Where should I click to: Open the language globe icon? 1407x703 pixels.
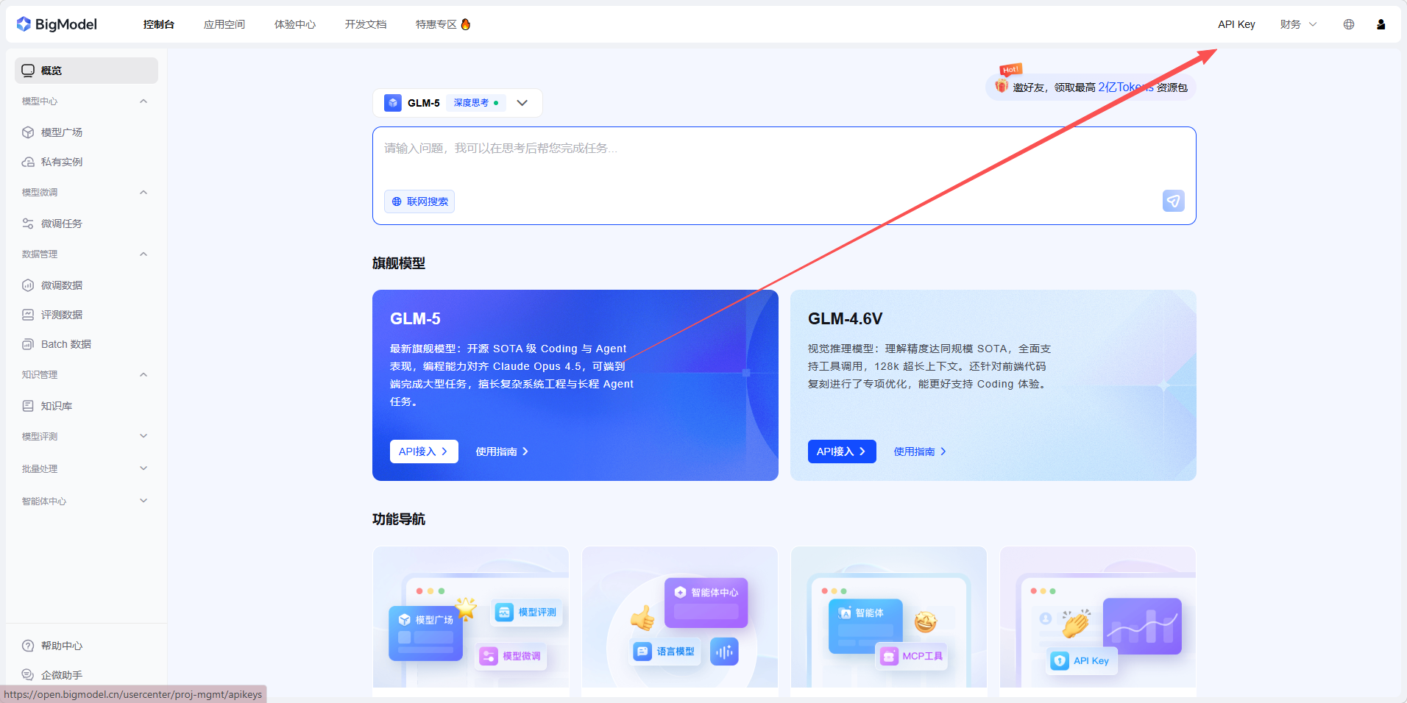pyautogui.click(x=1348, y=24)
